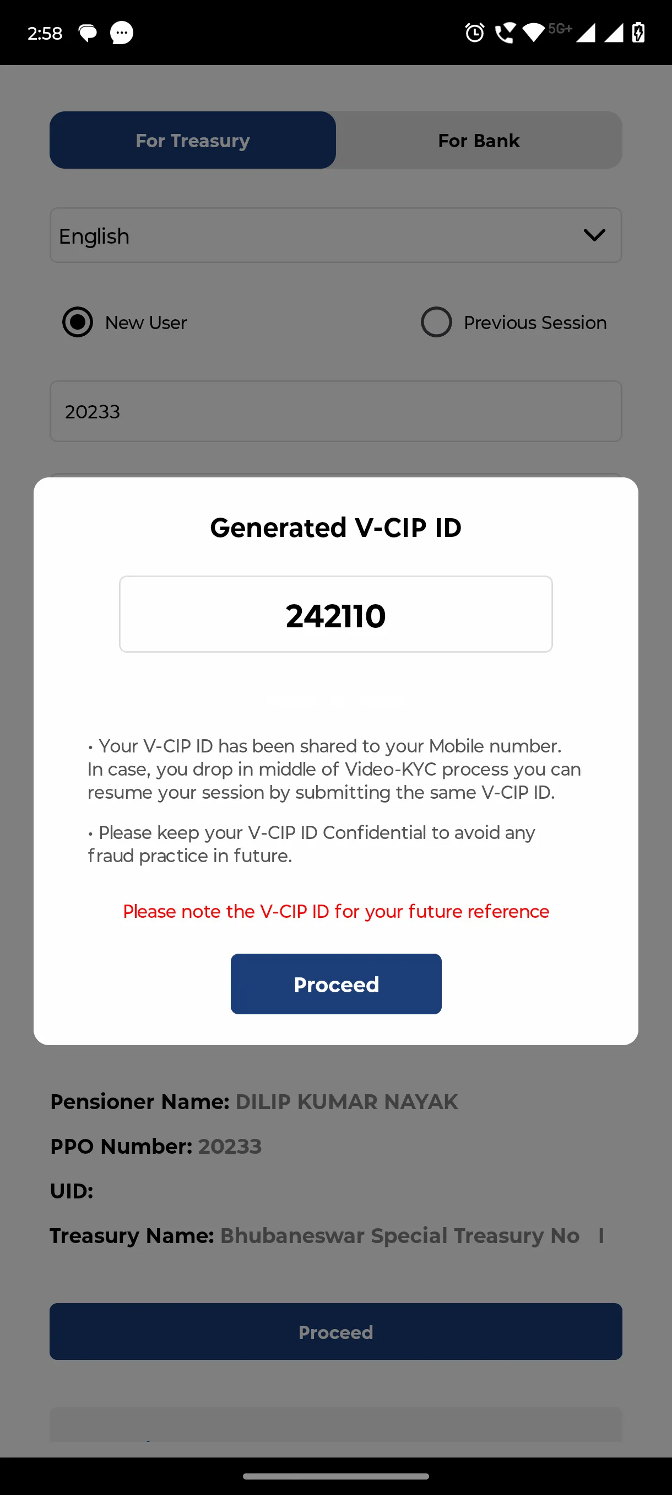The image size is (672, 1495).
Task: Click Proceed in the V-CIP ID dialog
Action: (x=335, y=983)
